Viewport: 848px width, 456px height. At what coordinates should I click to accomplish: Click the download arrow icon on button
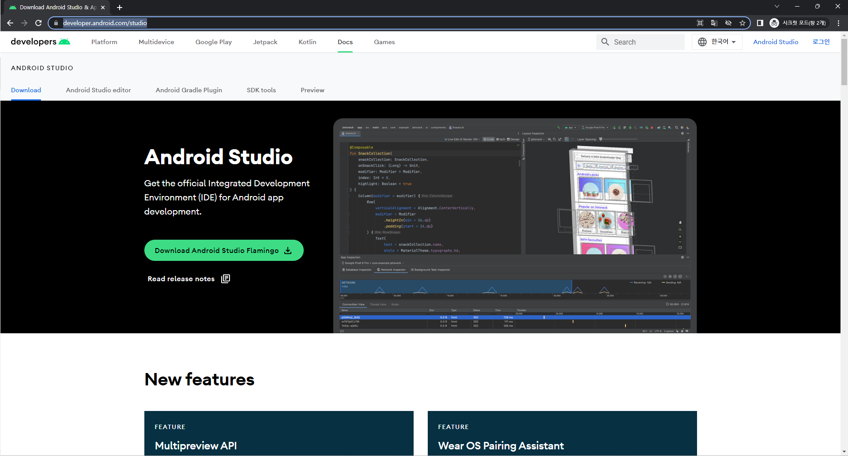click(288, 250)
